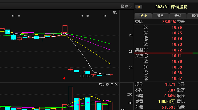Viewport: 198px width, 110px height.
Task: Open VOL indicator help question mark
Action: pyautogui.click(x=112, y=84)
